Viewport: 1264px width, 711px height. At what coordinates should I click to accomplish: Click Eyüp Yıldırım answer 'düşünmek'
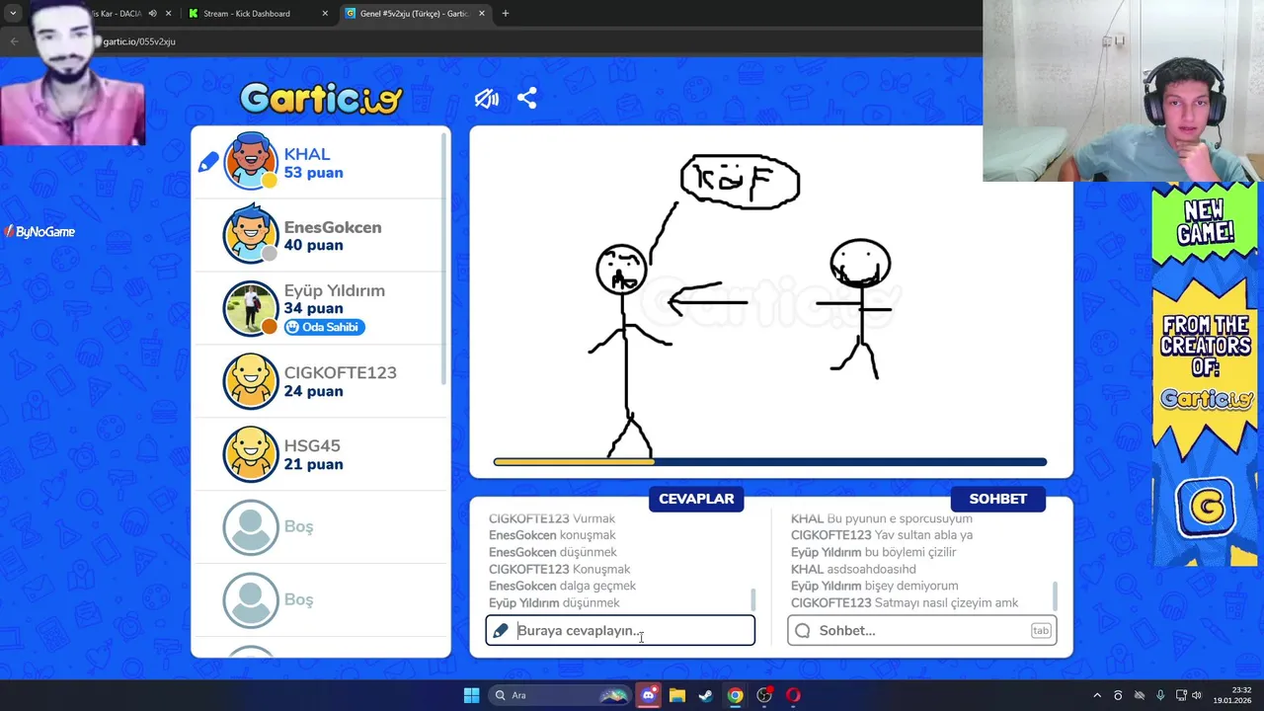[x=592, y=602]
